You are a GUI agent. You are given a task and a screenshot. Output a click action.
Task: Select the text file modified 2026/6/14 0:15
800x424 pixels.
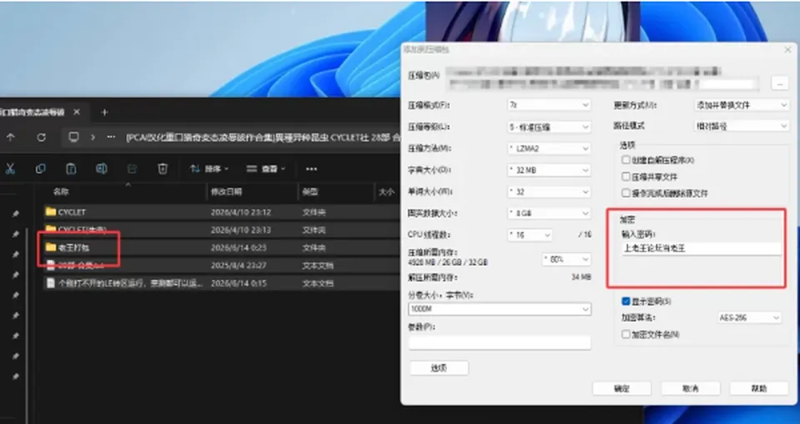tap(221, 282)
